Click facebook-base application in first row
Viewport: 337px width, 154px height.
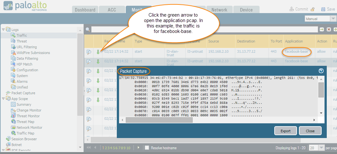point(296,51)
